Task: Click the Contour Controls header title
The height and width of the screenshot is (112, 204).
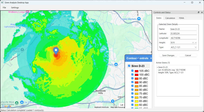Action: point(137,58)
